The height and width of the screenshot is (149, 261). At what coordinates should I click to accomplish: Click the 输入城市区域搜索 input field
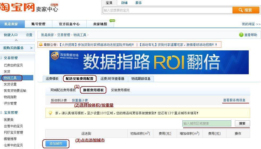point(207,124)
